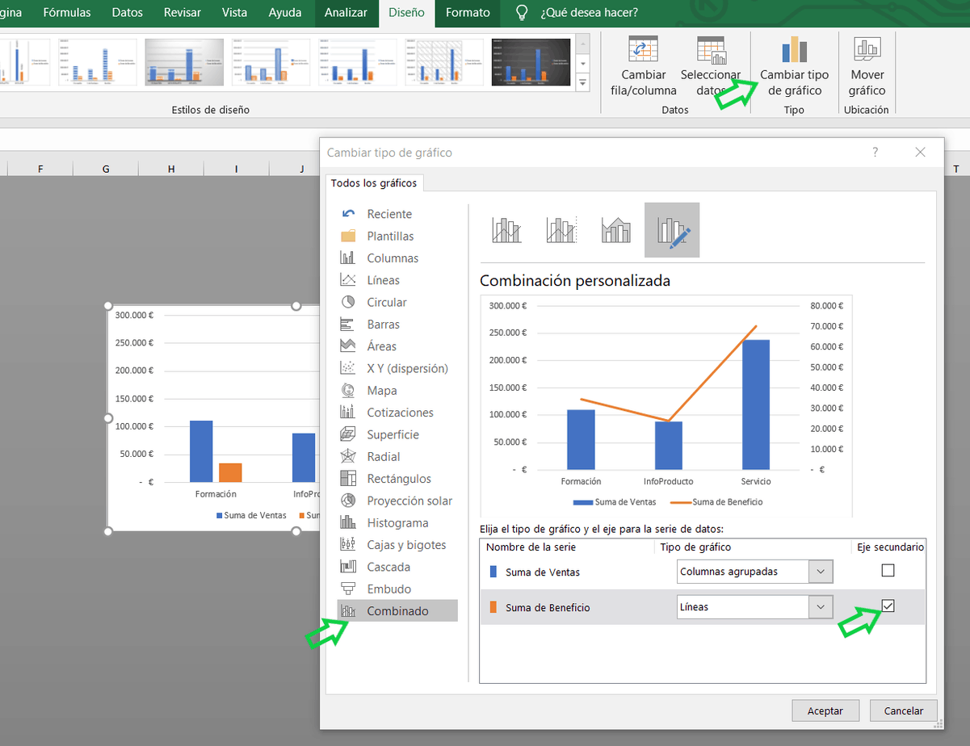Switch to the Formato ribbon tab

(x=468, y=12)
